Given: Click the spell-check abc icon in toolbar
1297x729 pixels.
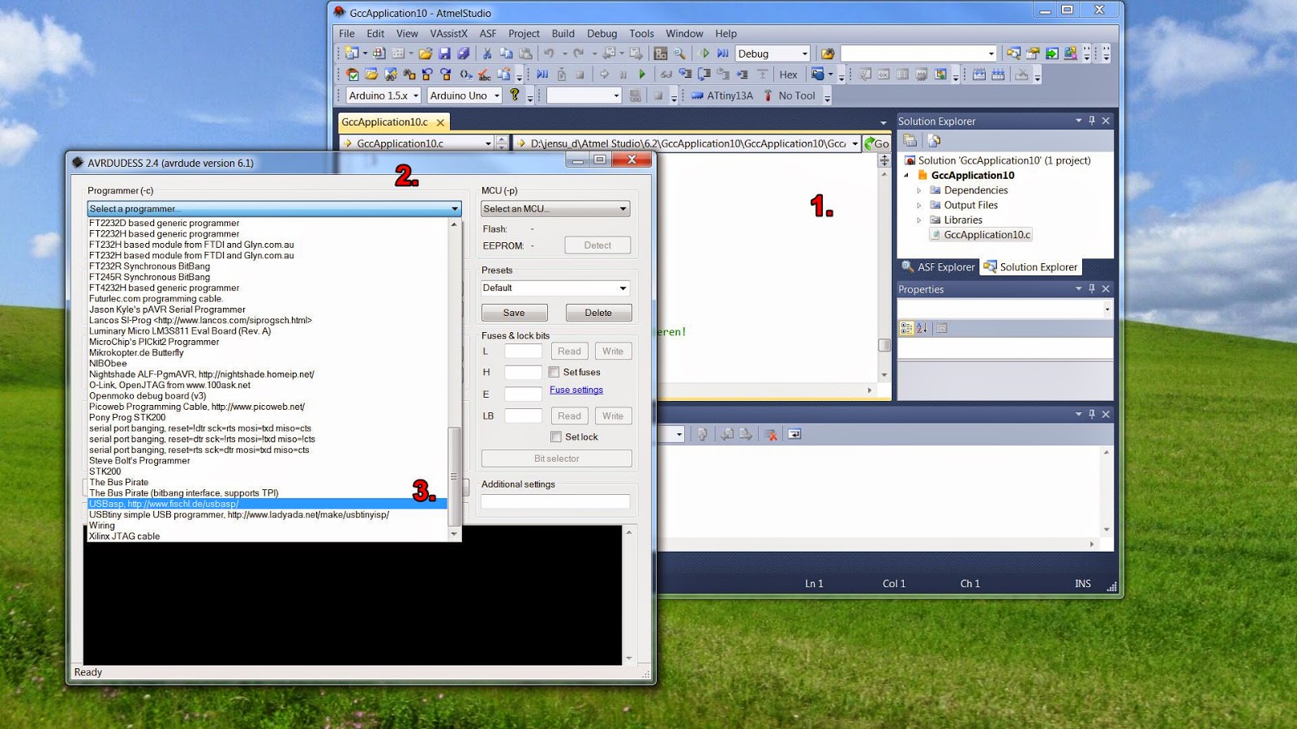Looking at the screenshot, I should (484, 75).
